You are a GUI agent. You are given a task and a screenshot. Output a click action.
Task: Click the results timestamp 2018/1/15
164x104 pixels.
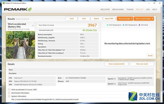point(23,19)
